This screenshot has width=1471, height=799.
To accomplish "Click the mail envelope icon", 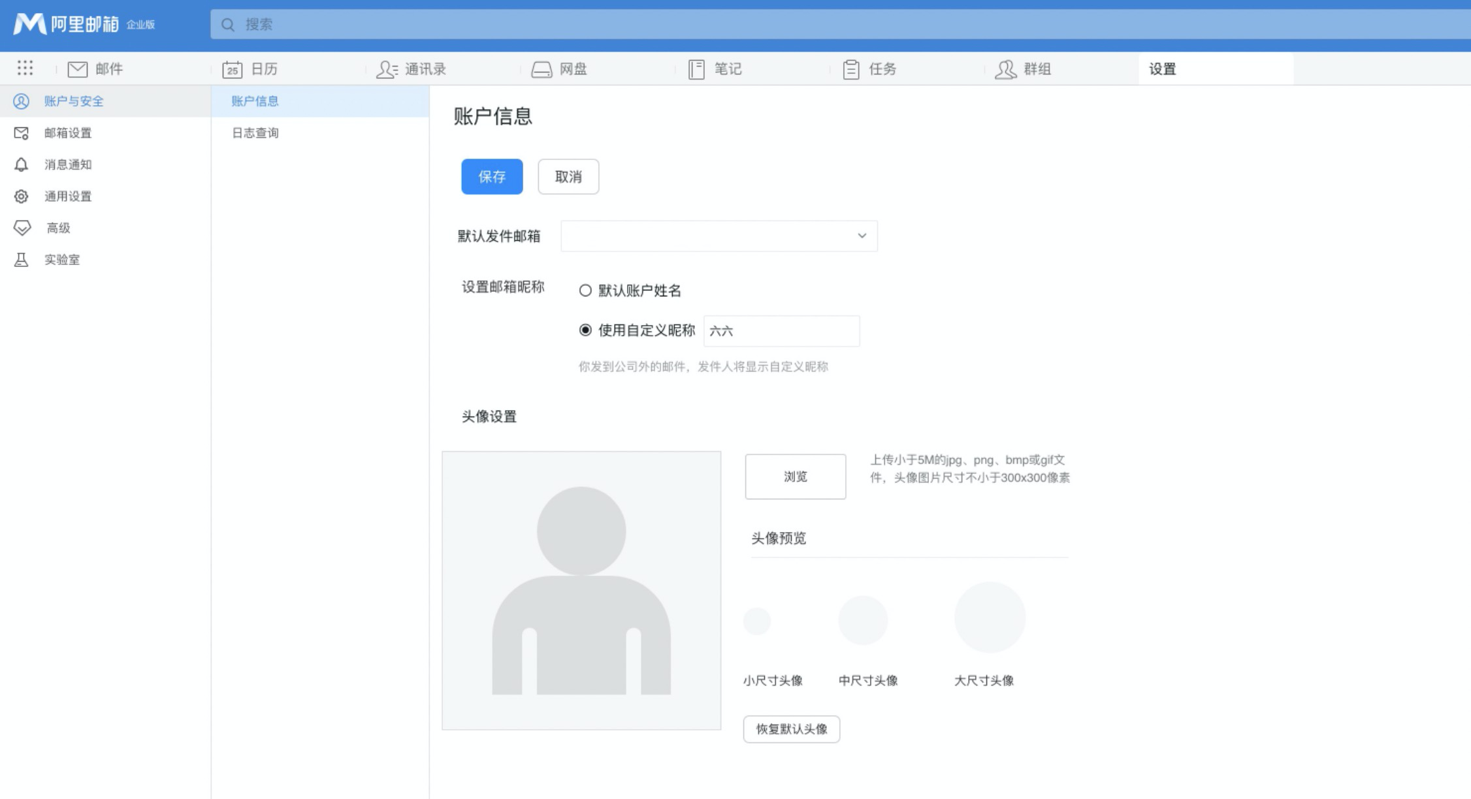I will pos(78,69).
